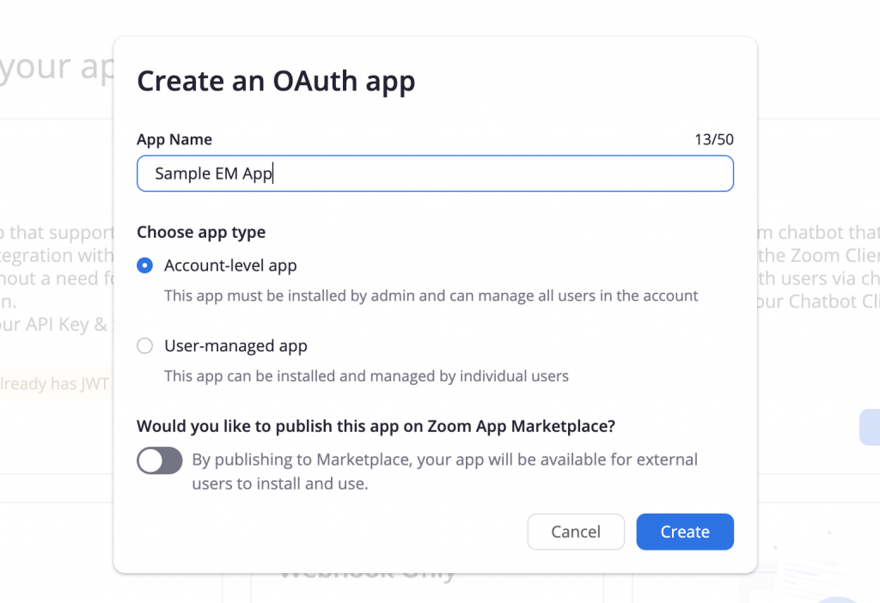Click the App Name text field
880x603 pixels.
pos(435,174)
